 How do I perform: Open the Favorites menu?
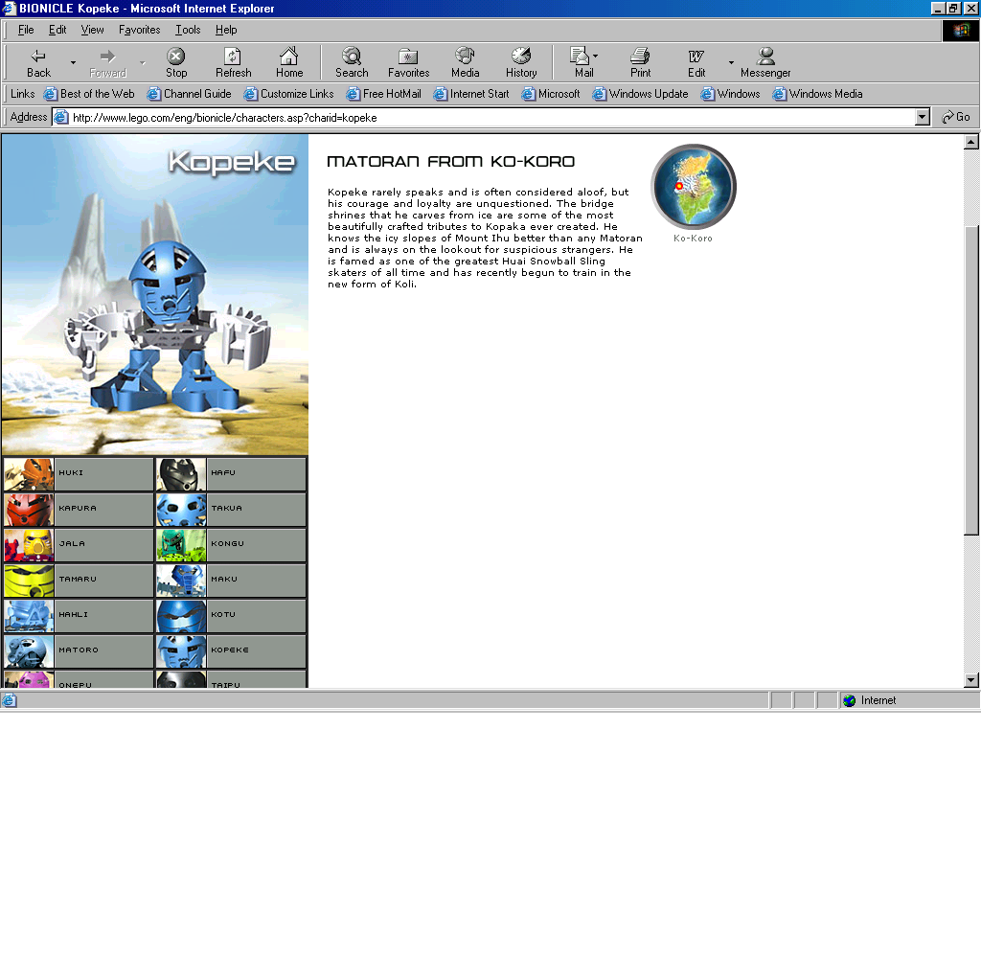point(140,30)
